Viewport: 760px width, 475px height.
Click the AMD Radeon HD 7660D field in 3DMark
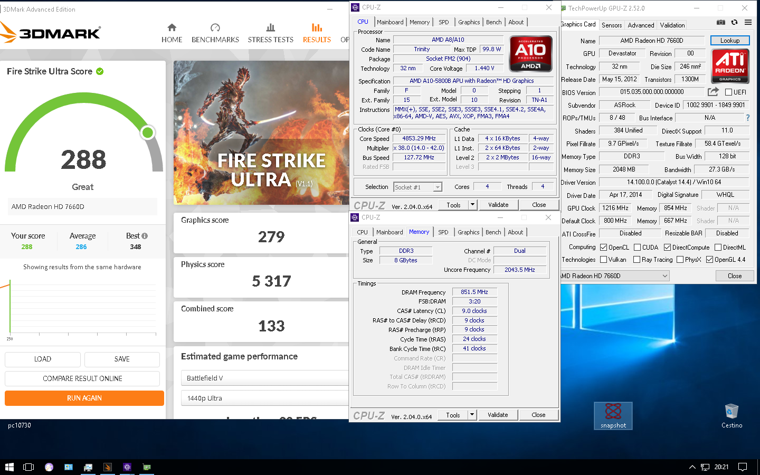pos(82,206)
